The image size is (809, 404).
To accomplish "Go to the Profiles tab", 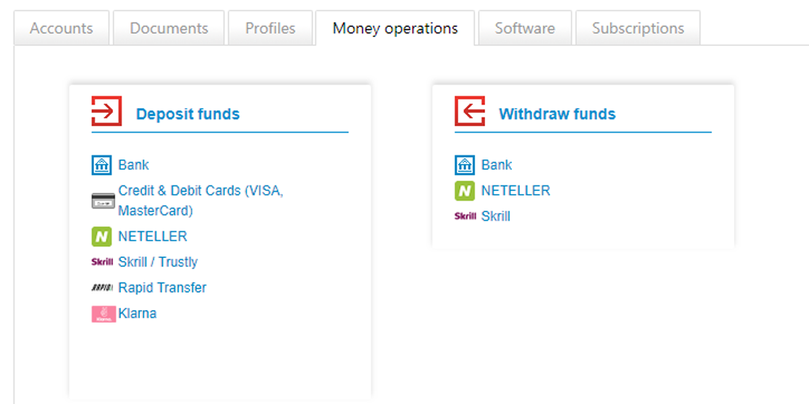I will (270, 28).
